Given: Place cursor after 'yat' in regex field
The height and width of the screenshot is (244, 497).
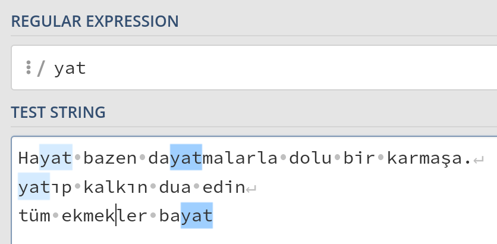Looking at the screenshot, I should 87,68.
